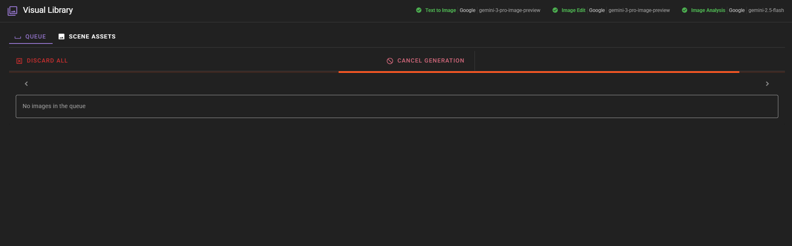The height and width of the screenshot is (246, 792).
Task: Click the Image Analysis status label
Action: pos(708,10)
